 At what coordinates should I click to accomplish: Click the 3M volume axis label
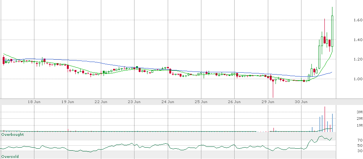(359, 112)
